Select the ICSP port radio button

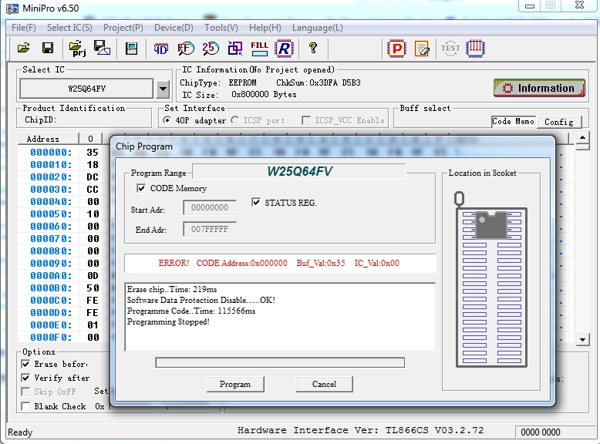pyautogui.click(x=235, y=120)
